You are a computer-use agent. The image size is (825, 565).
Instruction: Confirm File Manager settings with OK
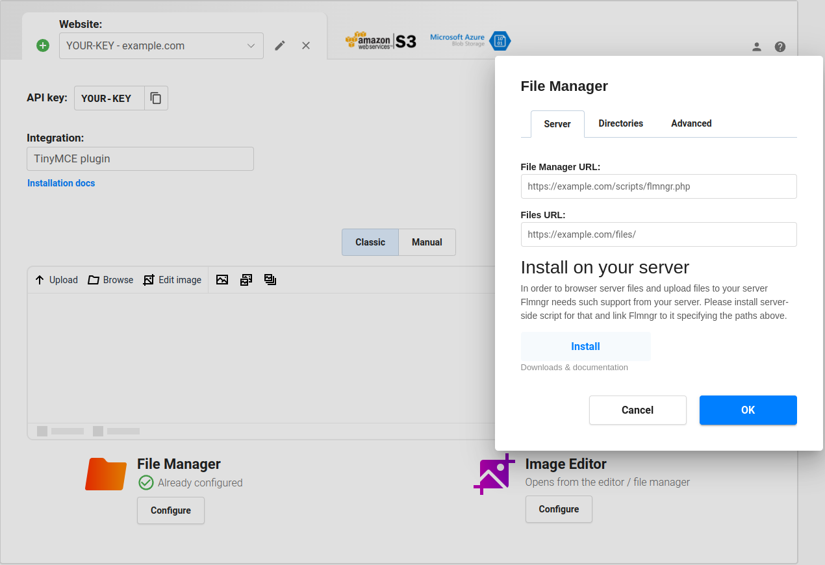coord(748,410)
